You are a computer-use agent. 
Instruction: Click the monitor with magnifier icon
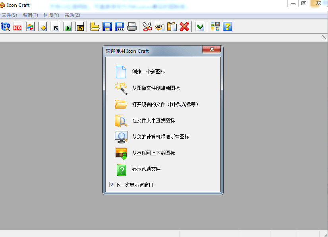[x=121, y=137]
